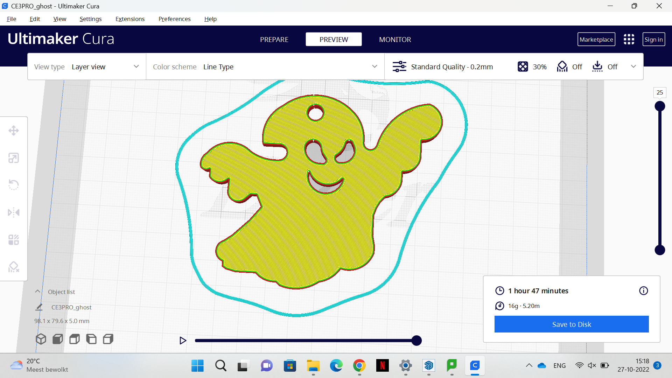Click the layer number field showing 25

point(660,92)
